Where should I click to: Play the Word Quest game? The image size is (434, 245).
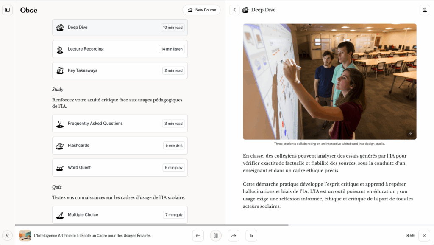click(x=120, y=168)
